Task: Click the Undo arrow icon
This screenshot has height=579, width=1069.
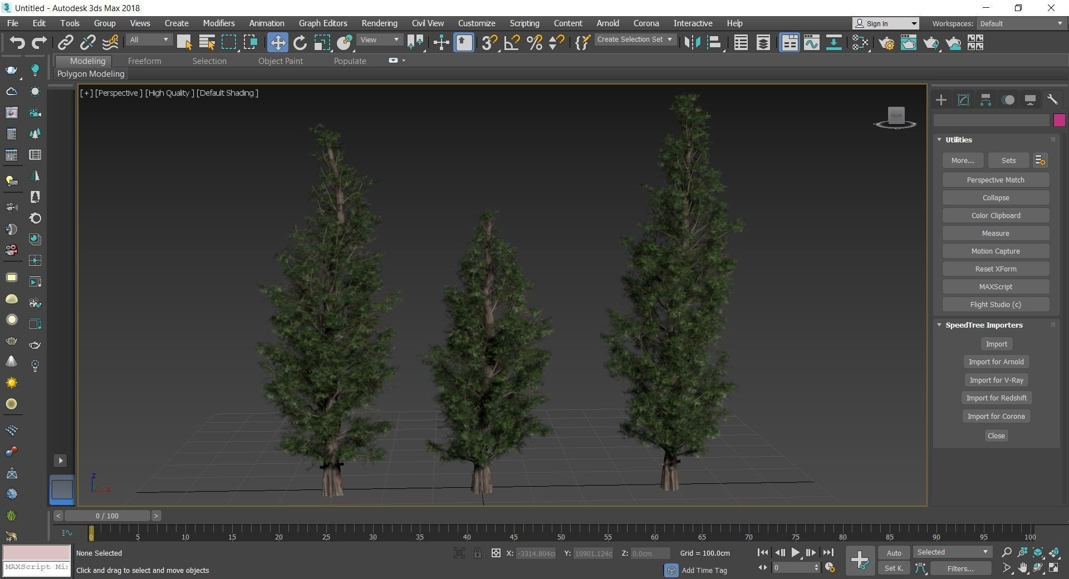Action: coord(17,42)
